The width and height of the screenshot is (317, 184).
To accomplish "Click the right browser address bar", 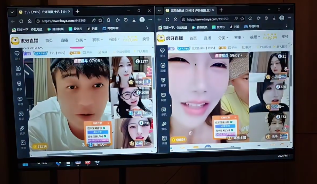I will tap(212, 19).
